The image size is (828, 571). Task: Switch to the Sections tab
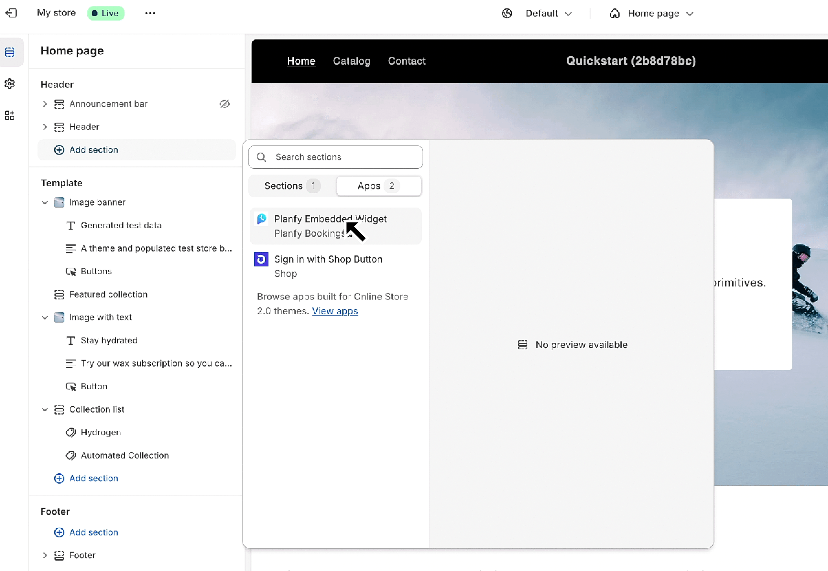pyautogui.click(x=292, y=186)
